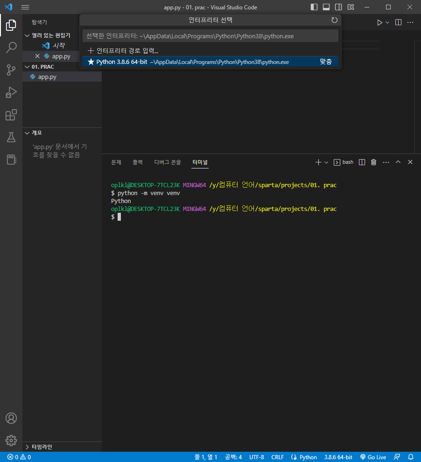Open the hamburger application menu
Screen dimensions: 421x462
25,7
